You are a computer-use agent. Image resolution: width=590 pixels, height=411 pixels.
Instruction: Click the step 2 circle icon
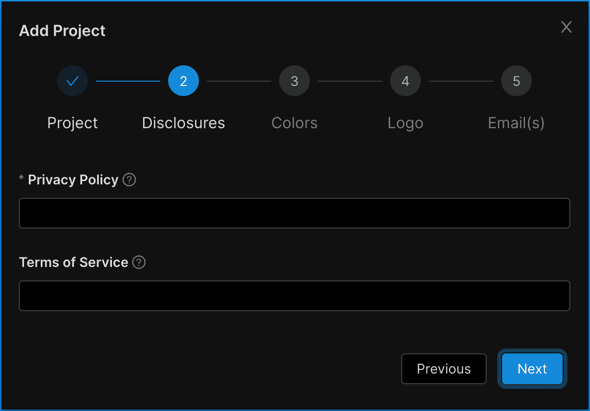pyautogui.click(x=184, y=81)
